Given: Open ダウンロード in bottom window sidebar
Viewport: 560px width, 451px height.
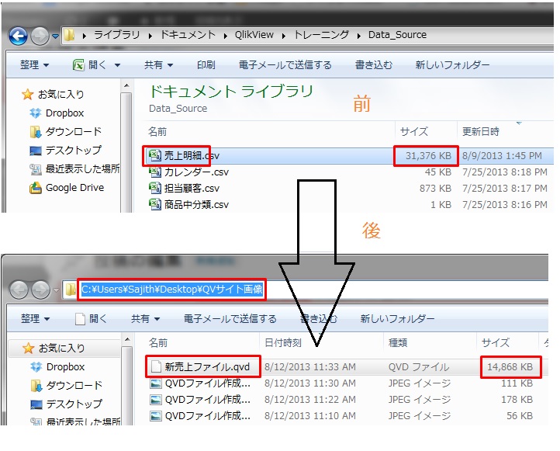Looking at the screenshot, I should click(67, 386).
